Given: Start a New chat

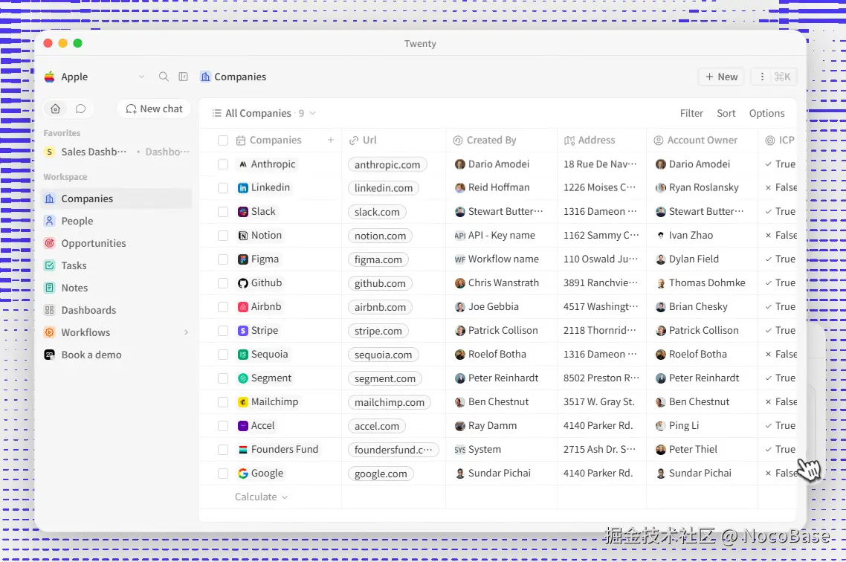Looking at the screenshot, I should click(x=154, y=109).
